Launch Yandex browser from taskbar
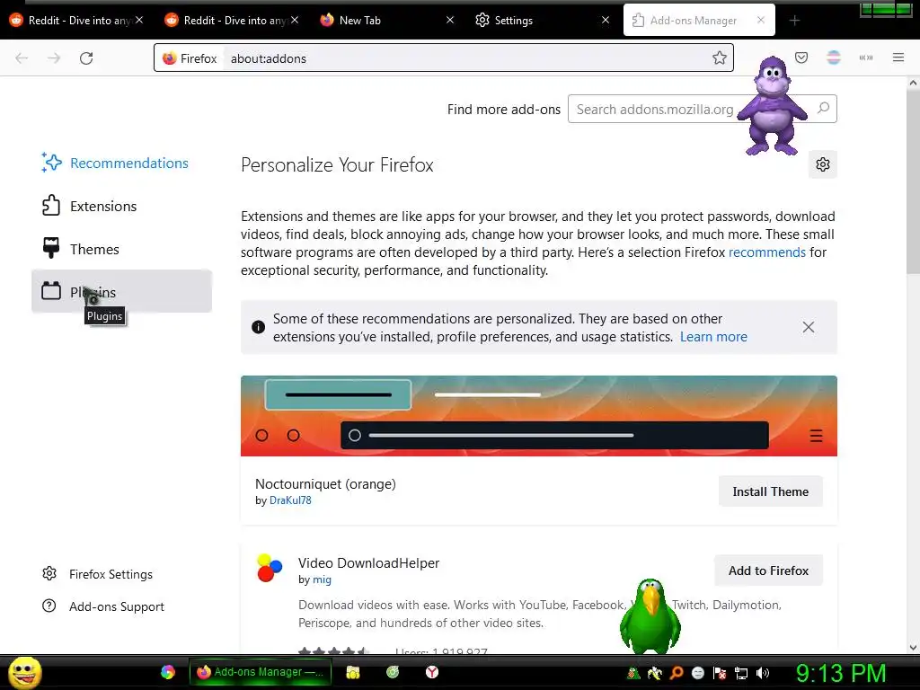The image size is (920, 690). [432, 672]
